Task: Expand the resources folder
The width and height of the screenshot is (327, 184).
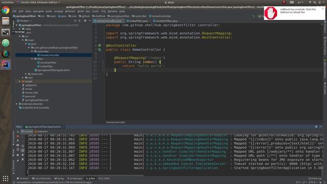Action: [x=26, y=74]
